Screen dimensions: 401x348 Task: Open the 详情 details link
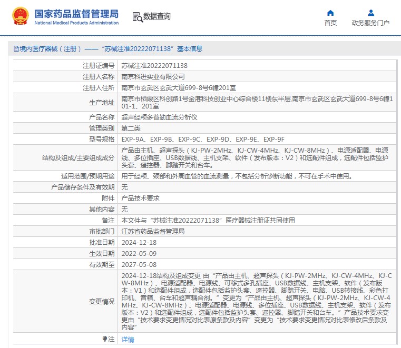(x=128, y=340)
